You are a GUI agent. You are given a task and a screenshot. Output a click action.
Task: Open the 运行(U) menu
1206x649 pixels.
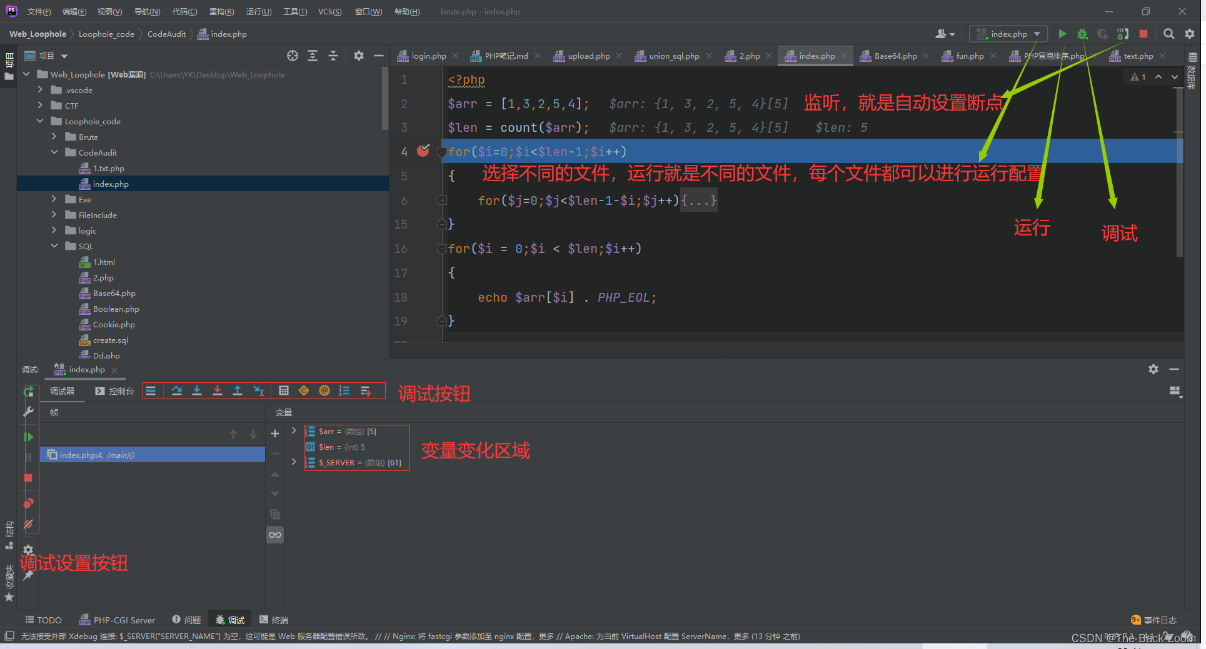(259, 11)
